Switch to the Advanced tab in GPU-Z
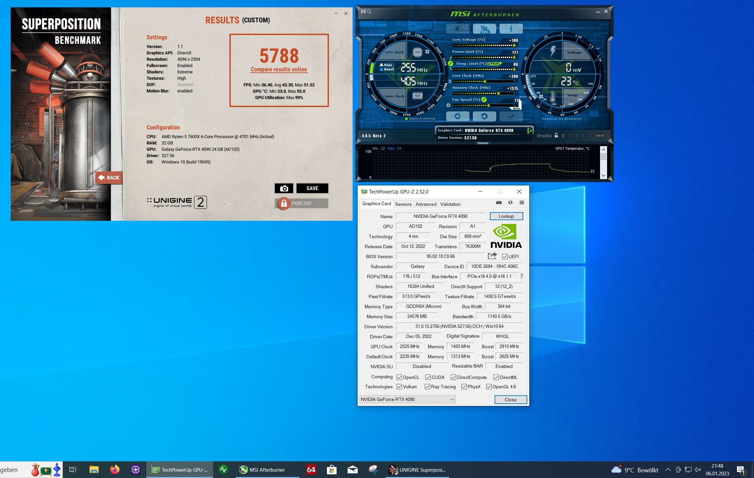The image size is (754, 478). pyautogui.click(x=426, y=204)
